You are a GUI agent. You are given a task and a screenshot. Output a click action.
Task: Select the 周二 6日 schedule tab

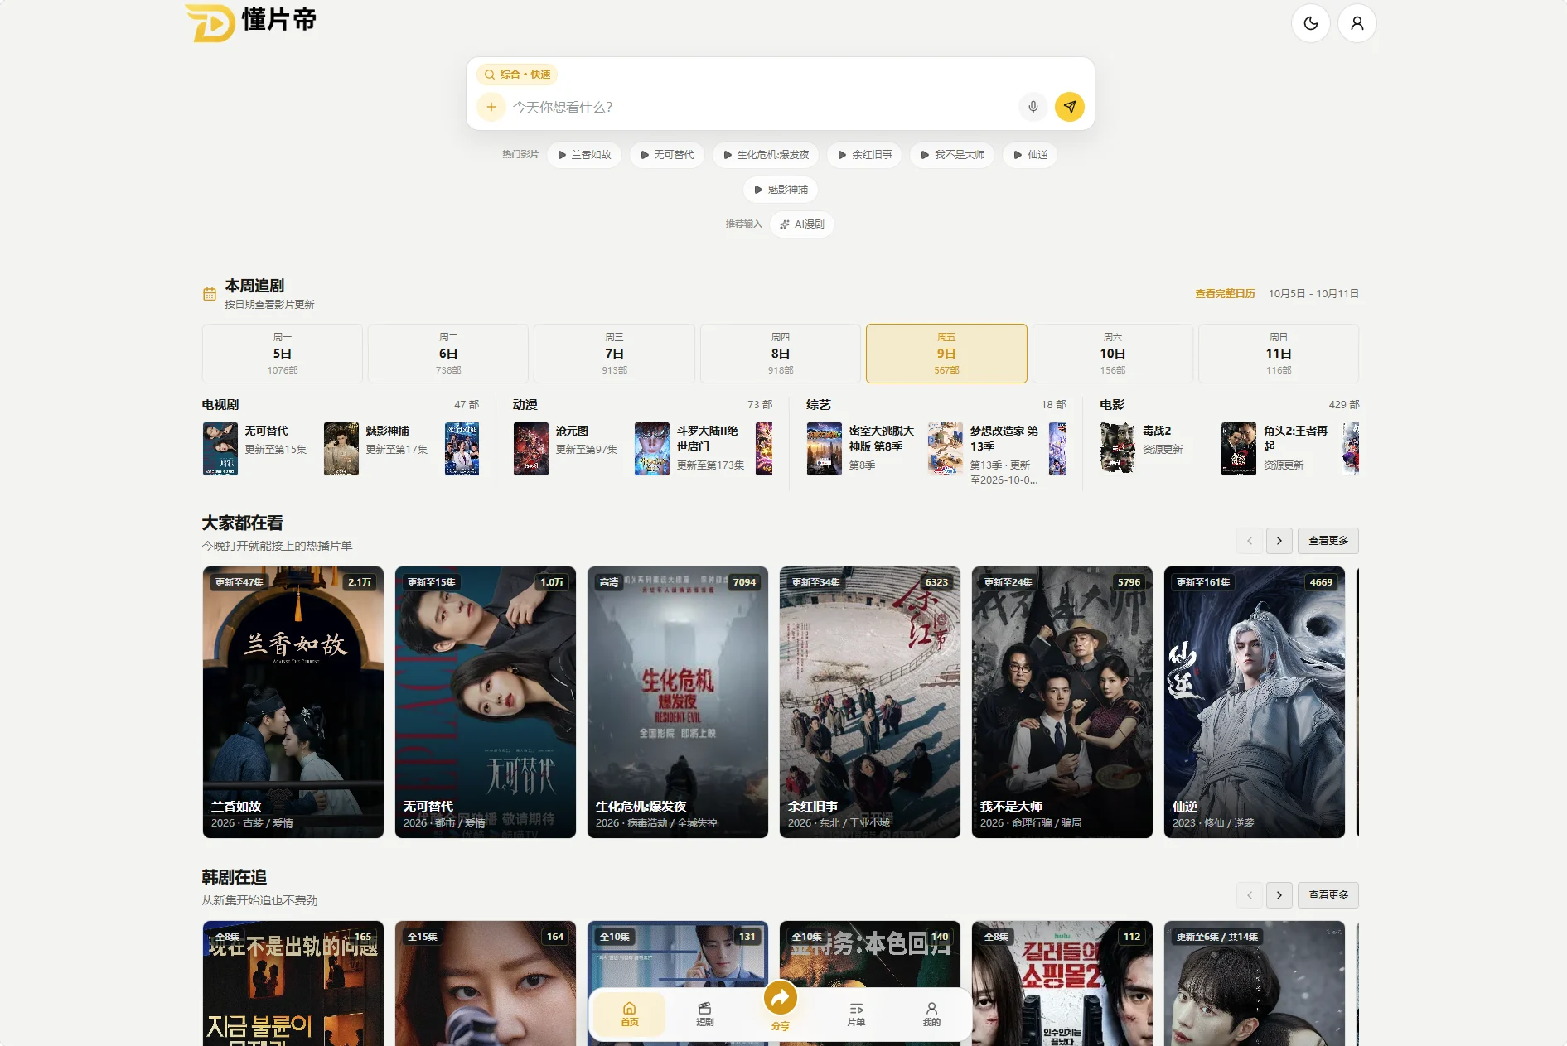(448, 354)
